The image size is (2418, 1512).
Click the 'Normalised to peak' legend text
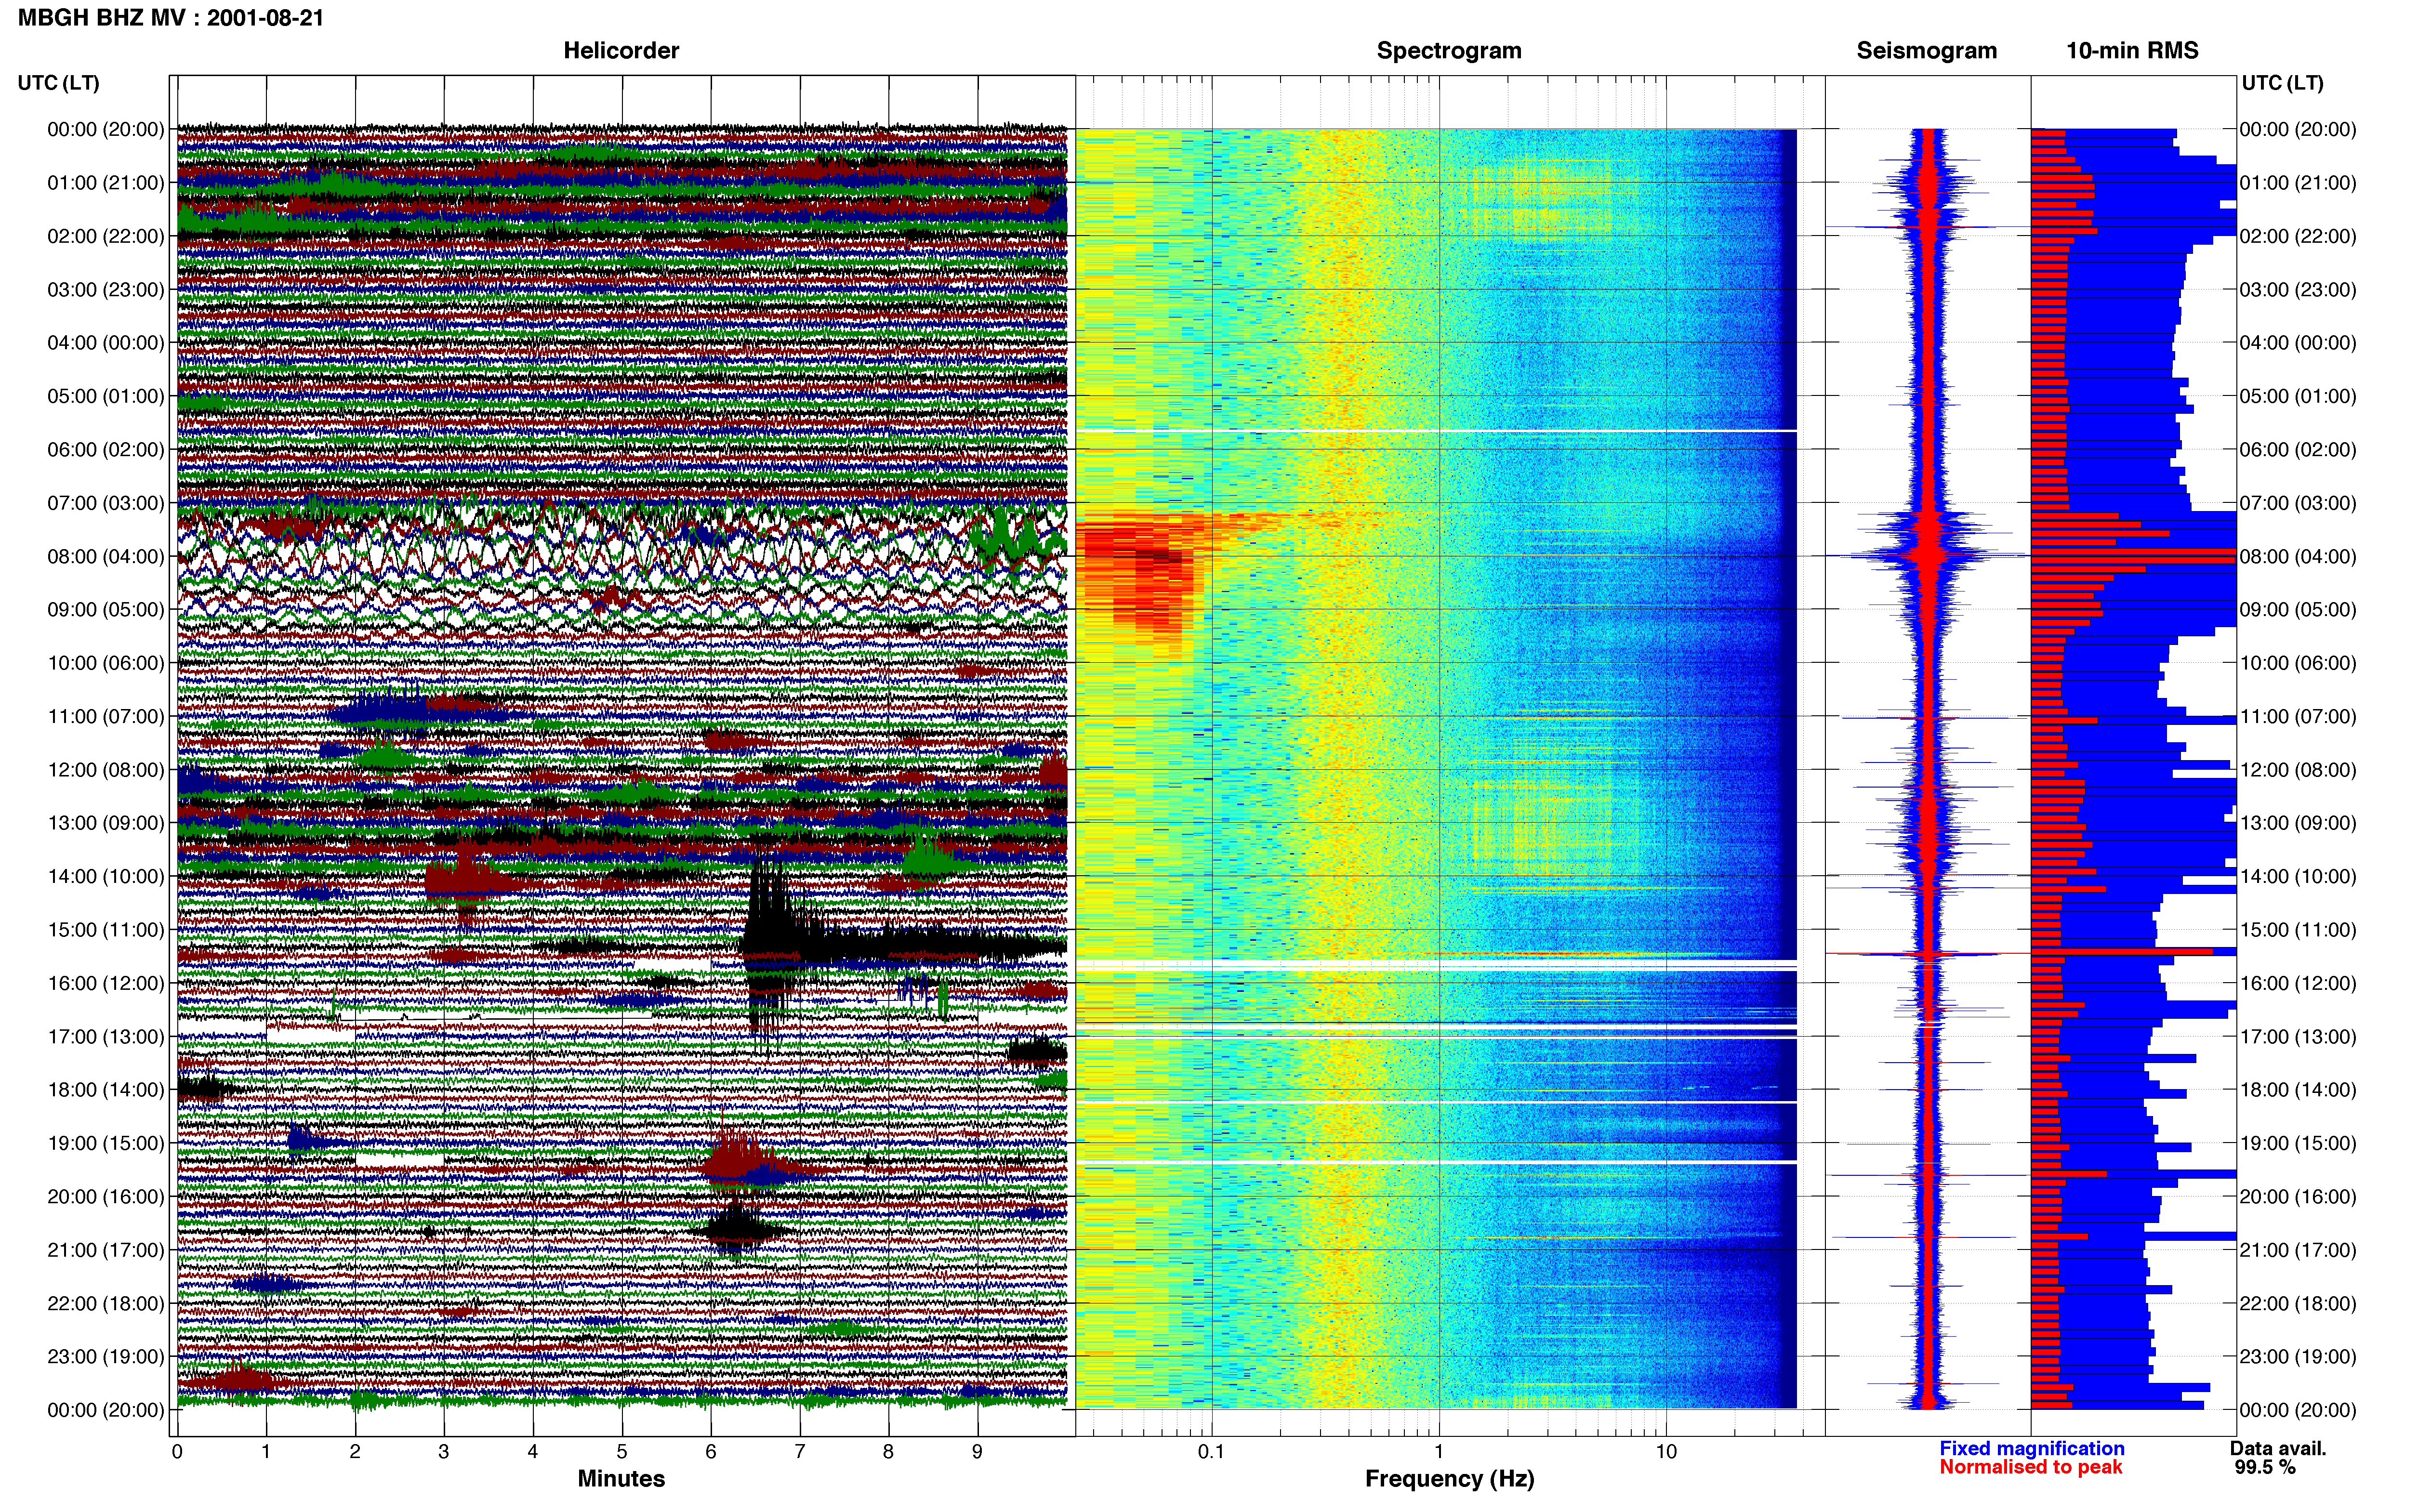click(x=2030, y=1467)
